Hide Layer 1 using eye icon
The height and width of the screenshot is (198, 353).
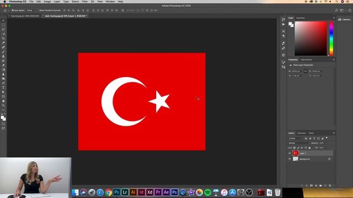tap(290, 153)
